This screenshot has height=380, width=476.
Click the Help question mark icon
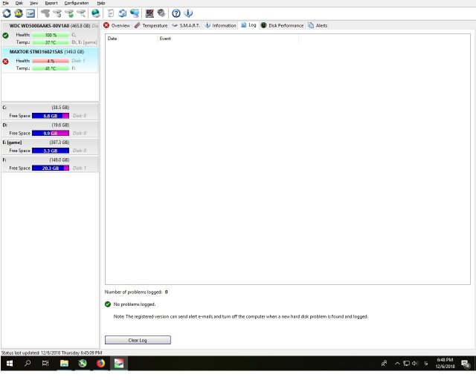176,13
